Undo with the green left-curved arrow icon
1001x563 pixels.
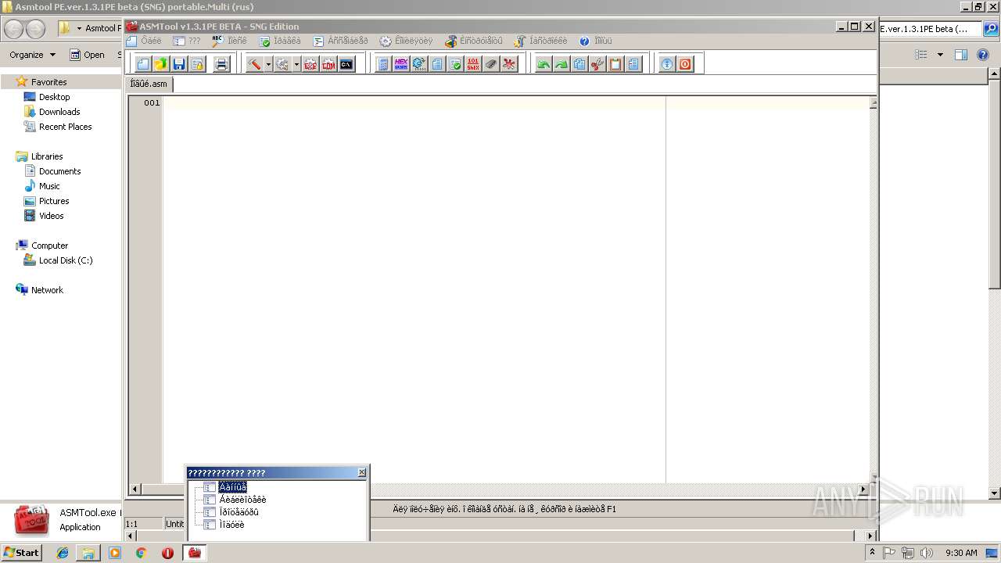543,64
